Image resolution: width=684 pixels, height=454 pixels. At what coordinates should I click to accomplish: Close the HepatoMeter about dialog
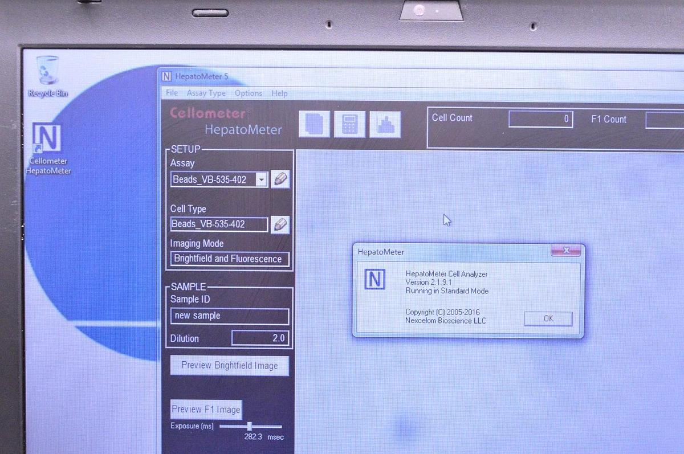(x=566, y=250)
